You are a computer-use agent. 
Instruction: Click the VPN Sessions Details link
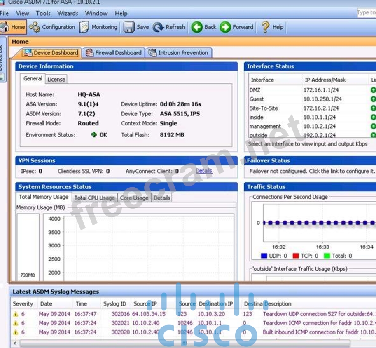pyautogui.click(x=203, y=171)
